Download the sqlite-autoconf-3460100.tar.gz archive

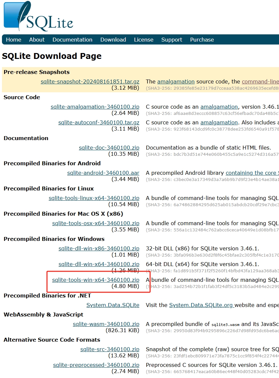[99, 122]
